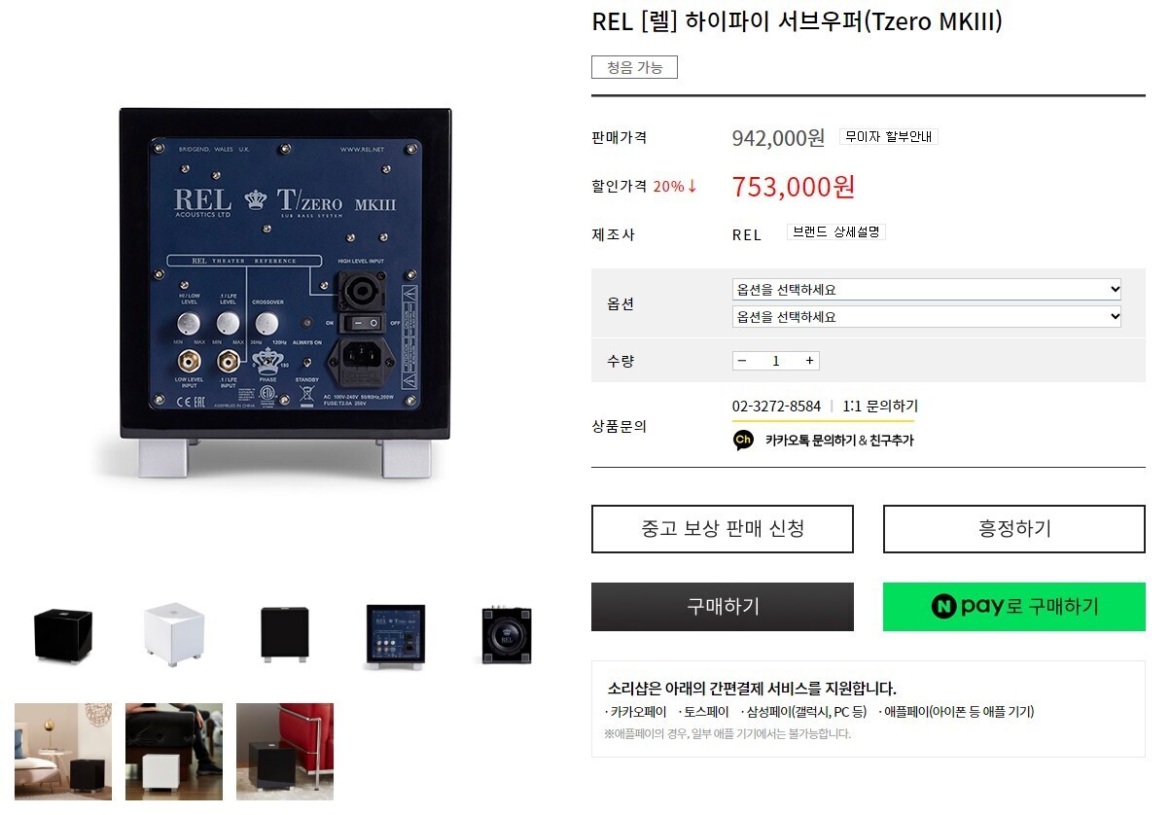Screen dimensions: 1171x815
Task: Click the KakaoTalk Ch chat icon
Action: pos(743,440)
